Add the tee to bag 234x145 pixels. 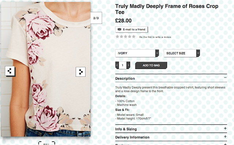(151, 65)
